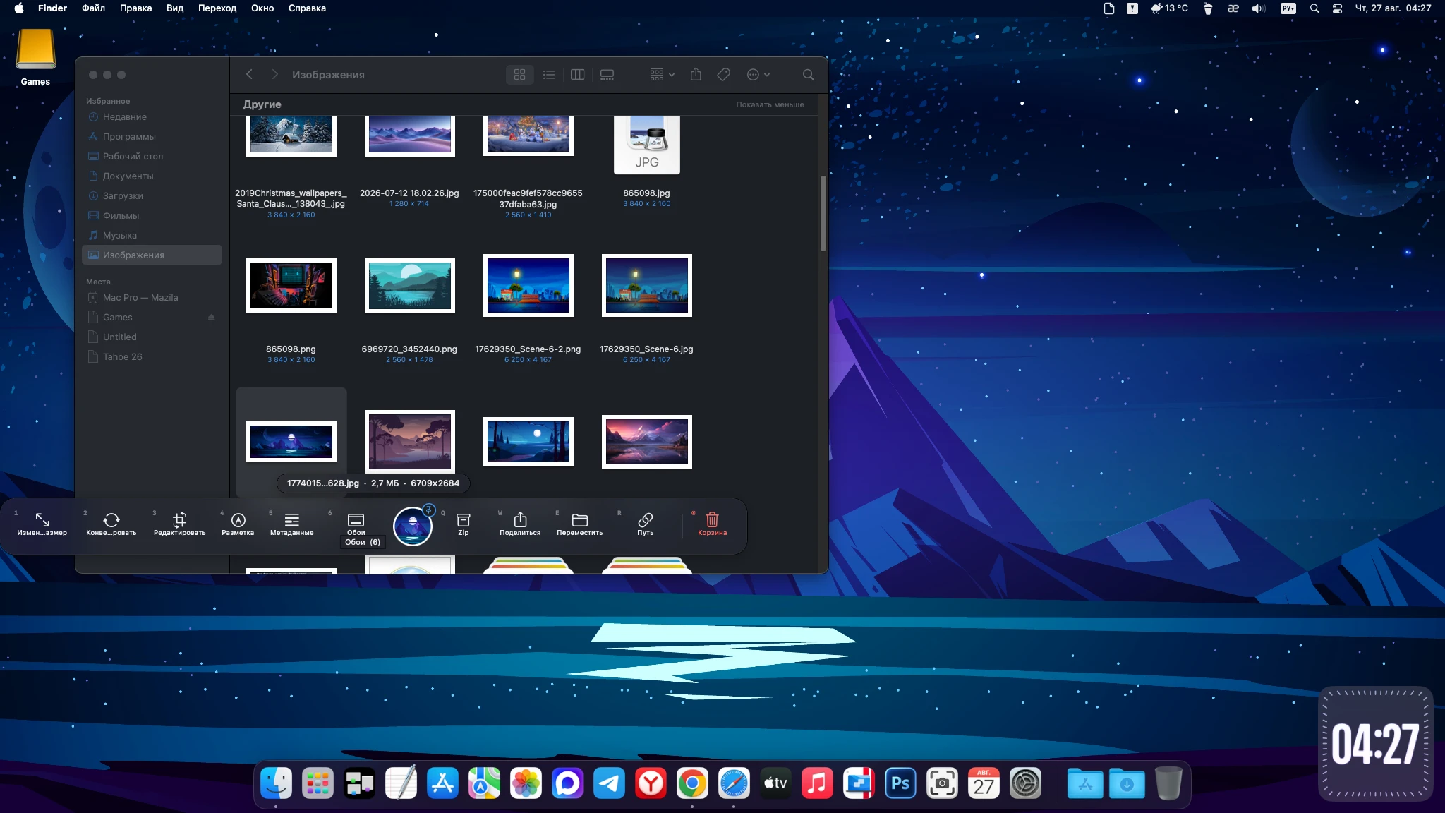Launch Telegram from the Dock

[x=609, y=783]
